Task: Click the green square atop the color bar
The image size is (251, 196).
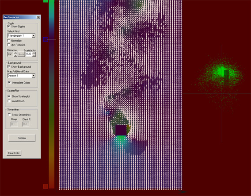Action: 46,1
